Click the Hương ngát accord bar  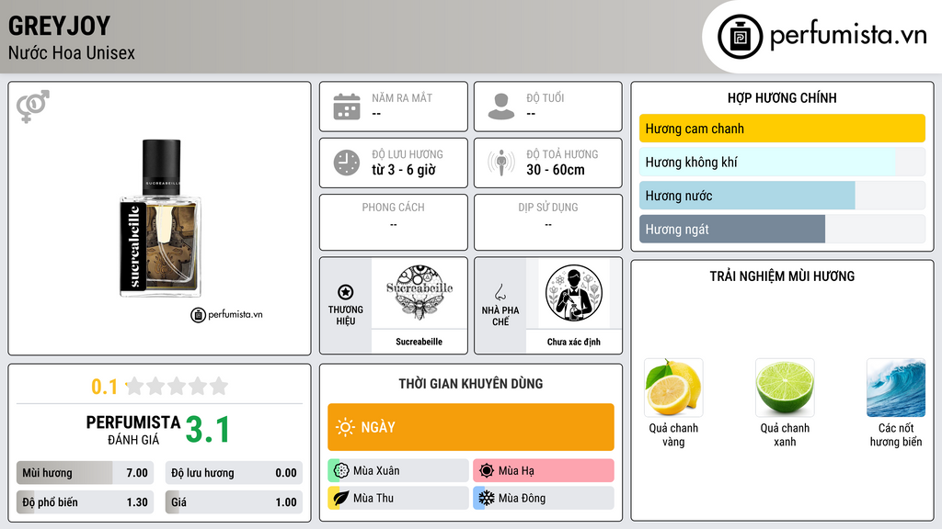click(782, 229)
